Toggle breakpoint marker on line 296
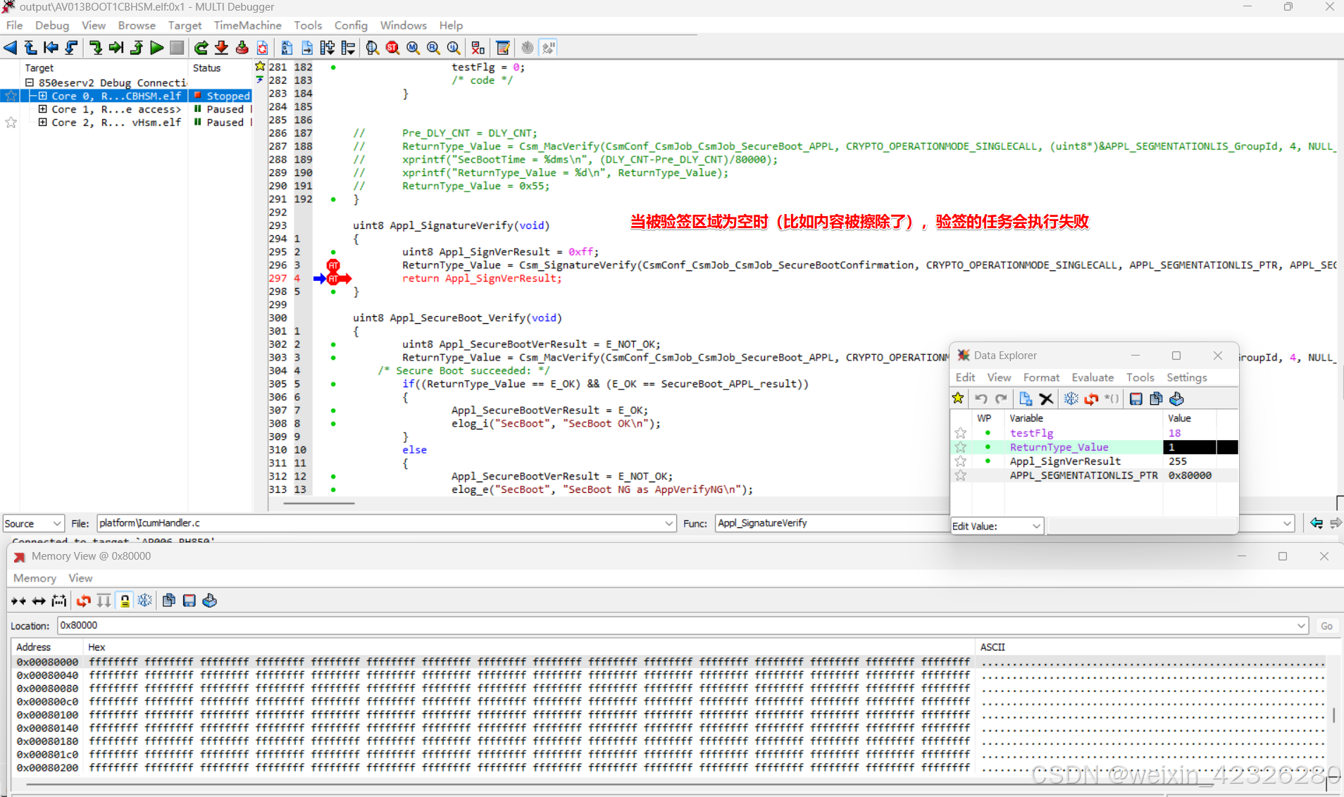The height and width of the screenshot is (797, 1344). coord(333,265)
